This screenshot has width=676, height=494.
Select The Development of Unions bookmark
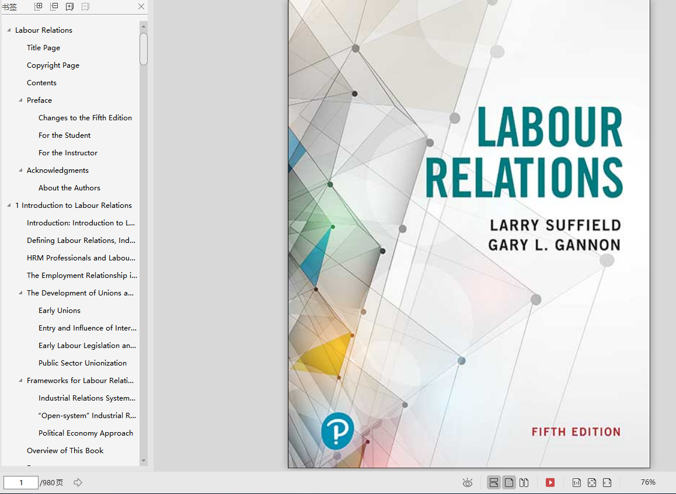(80, 293)
